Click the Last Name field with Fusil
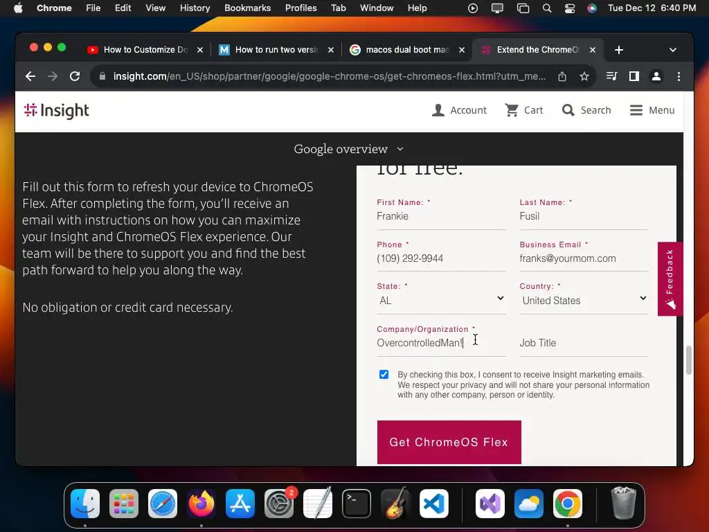 [584, 216]
